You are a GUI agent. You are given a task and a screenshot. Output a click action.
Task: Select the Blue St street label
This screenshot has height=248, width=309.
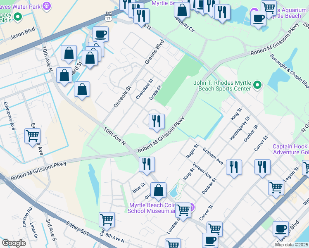click(139, 188)
